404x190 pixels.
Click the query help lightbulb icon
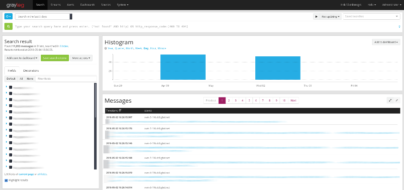tap(399, 27)
